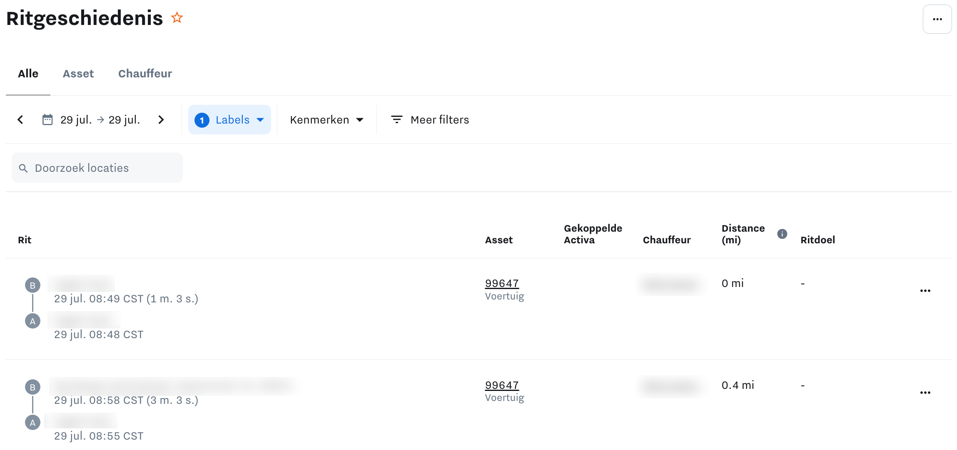This screenshot has width=957, height=450.
Task: Click the favorite star next to Ritgeschiedenis
Action: tap(177, 18)
